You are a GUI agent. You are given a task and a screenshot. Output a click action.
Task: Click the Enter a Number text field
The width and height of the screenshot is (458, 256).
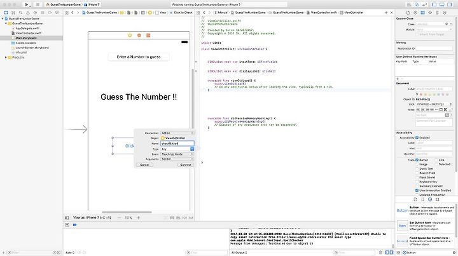point(139,57)
